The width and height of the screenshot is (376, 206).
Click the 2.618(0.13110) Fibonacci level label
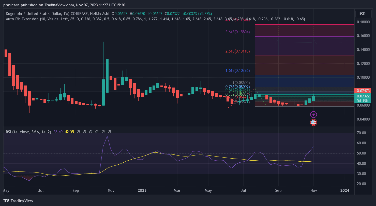(237, 51)
